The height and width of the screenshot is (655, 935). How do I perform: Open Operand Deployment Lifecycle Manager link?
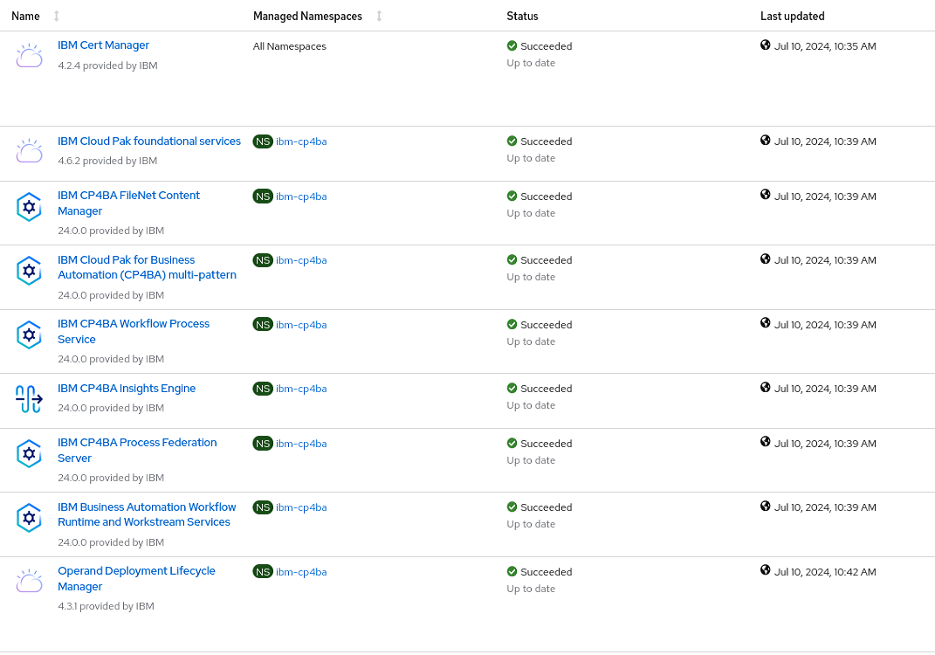[136, 579]
